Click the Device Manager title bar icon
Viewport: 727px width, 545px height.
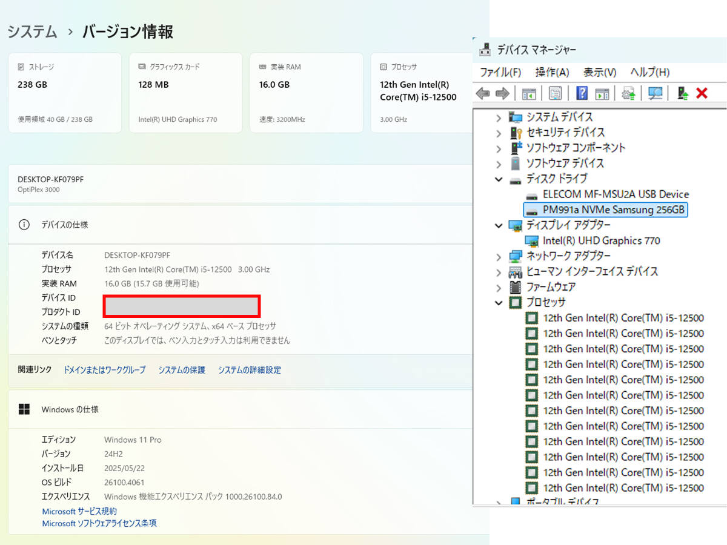pos(485,50)
